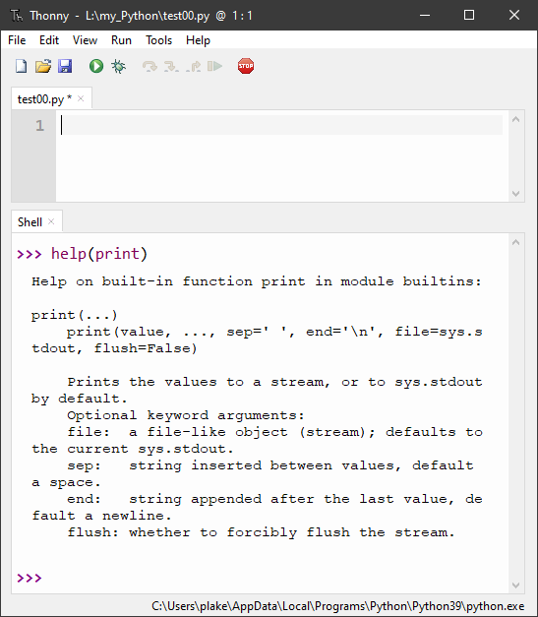Click into editor line 1 text area
This screenshot has height=617, width=538.
coord(281,125)
